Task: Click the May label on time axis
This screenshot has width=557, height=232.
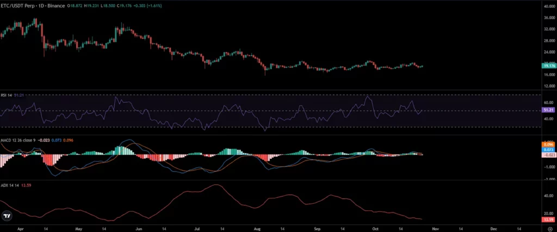Action: [x=79, y=229]
